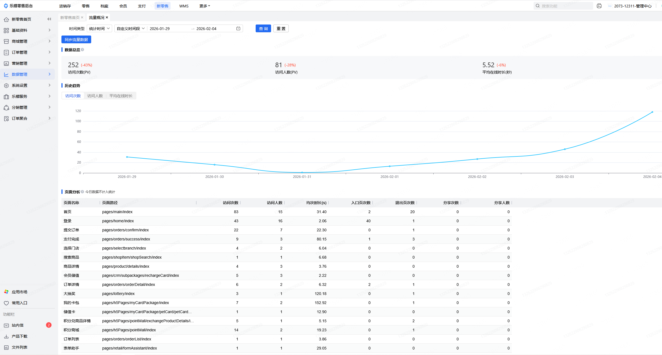Click the 同步流量数据 button
Screen dimensions: 662x355
[x=76, y=40]
